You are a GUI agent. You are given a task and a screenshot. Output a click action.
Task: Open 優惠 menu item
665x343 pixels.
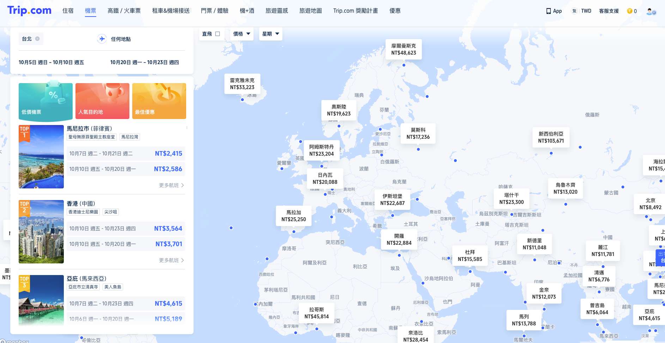pyautogui.click(x=395, y=11)
